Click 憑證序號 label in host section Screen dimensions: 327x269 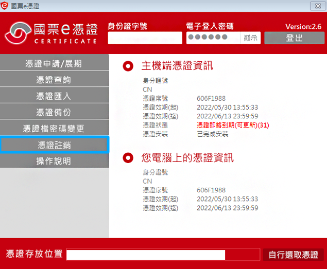coord(155,98)
